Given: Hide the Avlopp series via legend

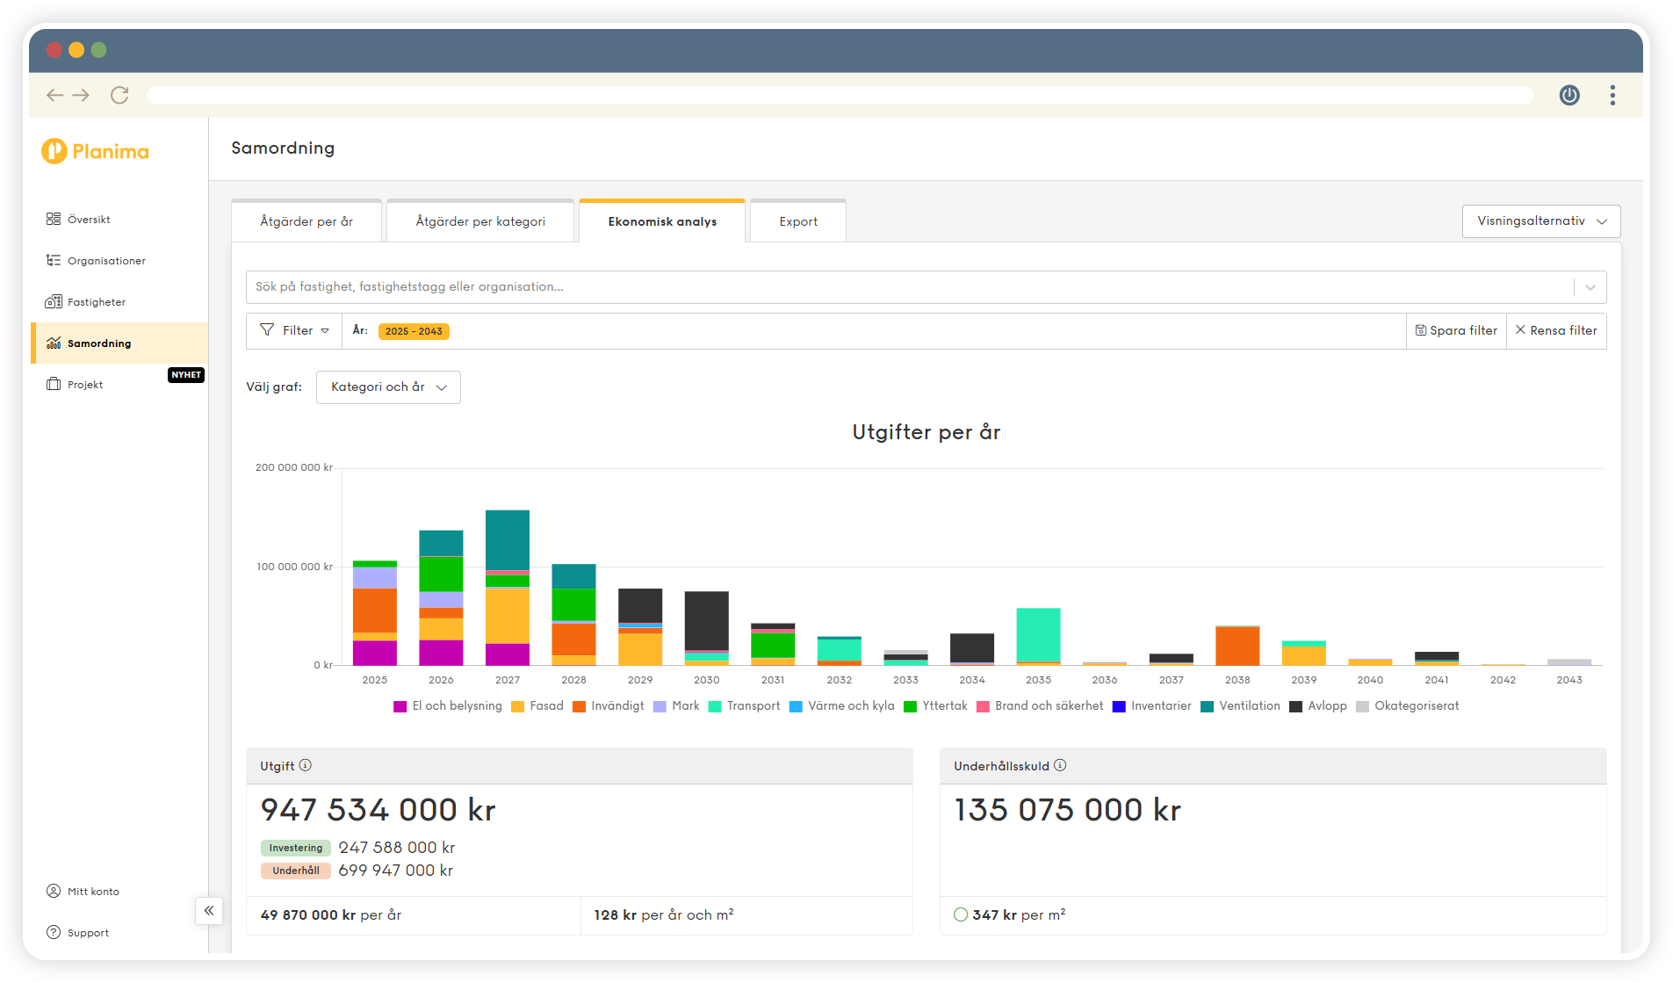Looking at the screenshot, I should point(1317,705).
